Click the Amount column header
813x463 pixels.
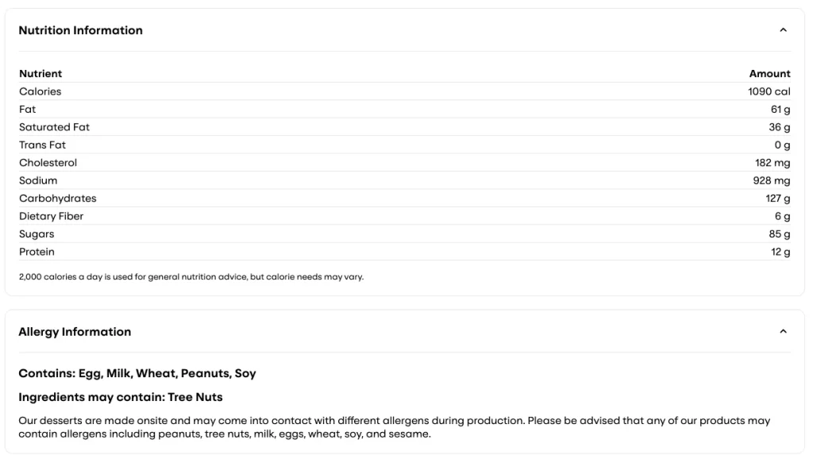[770, 73]
